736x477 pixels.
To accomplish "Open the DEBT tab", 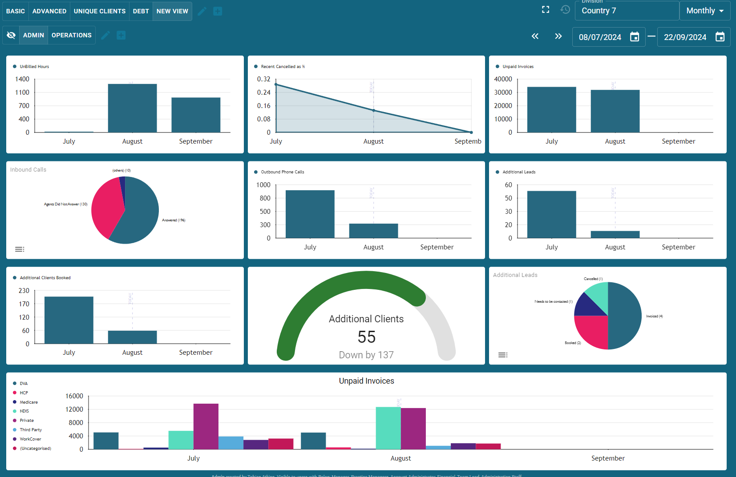I will coord(141,11).
